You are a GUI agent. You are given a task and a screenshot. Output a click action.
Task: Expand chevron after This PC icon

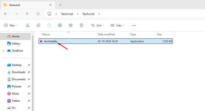click(56, 14)
